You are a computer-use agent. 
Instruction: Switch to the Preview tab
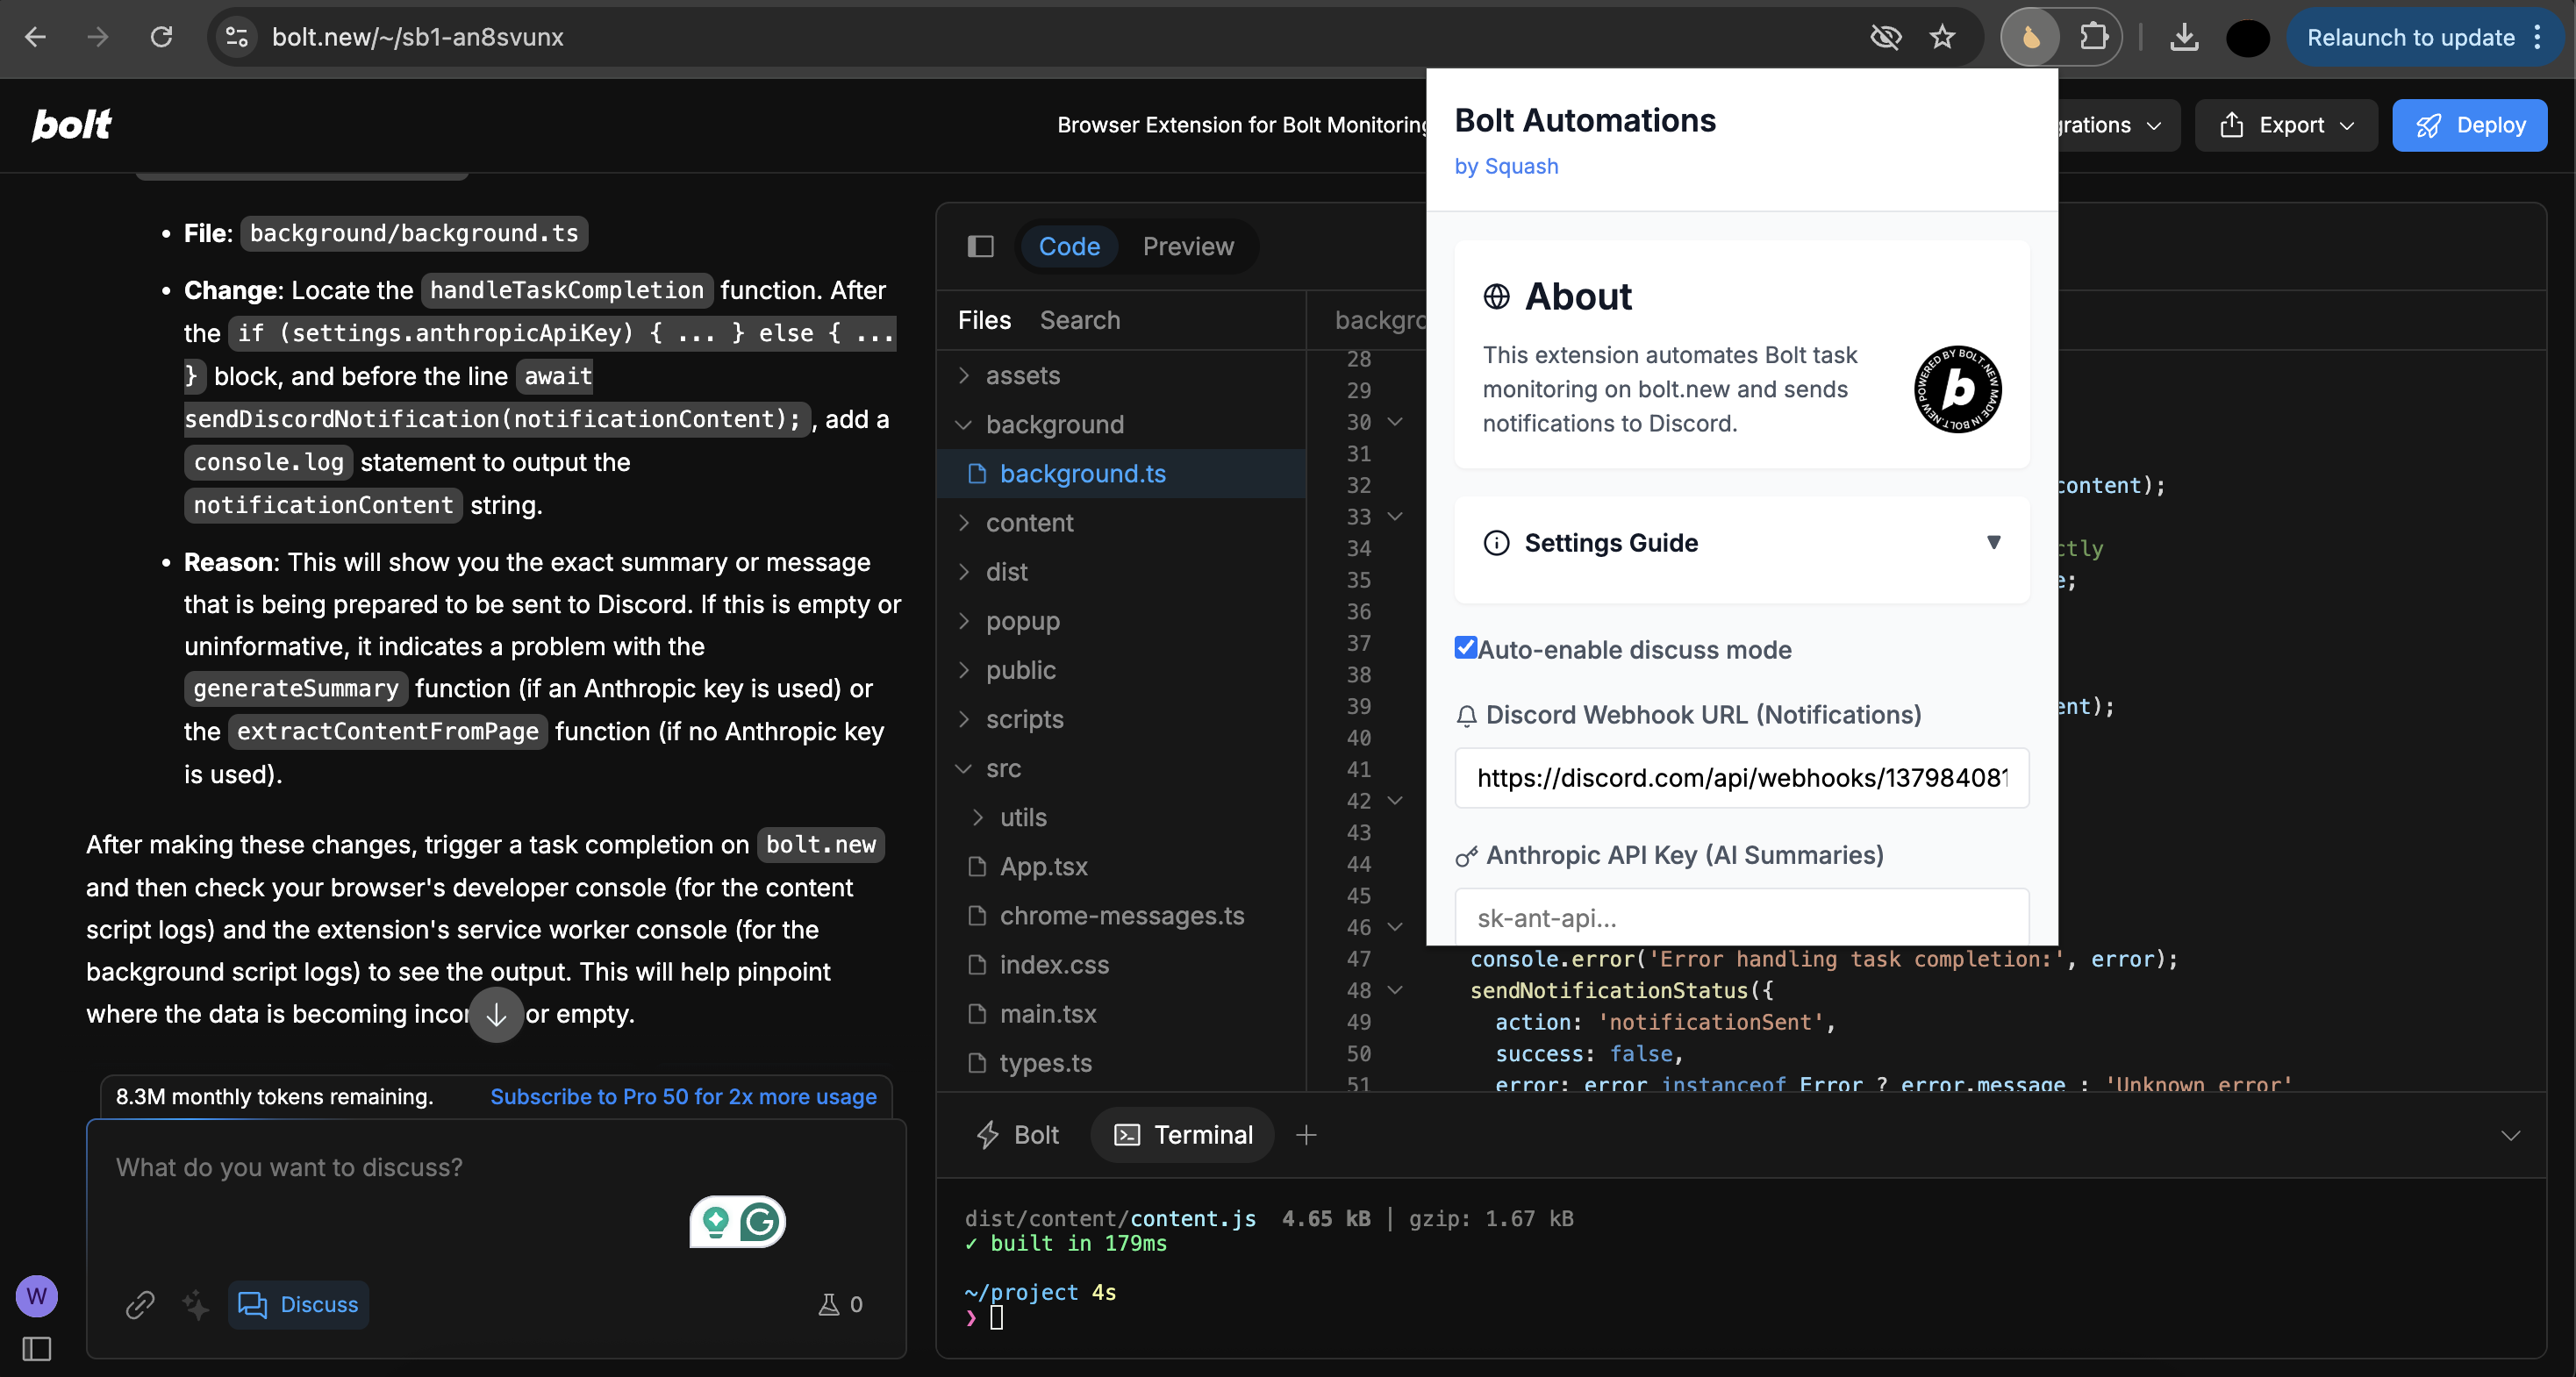click(x=1187, y=246)
